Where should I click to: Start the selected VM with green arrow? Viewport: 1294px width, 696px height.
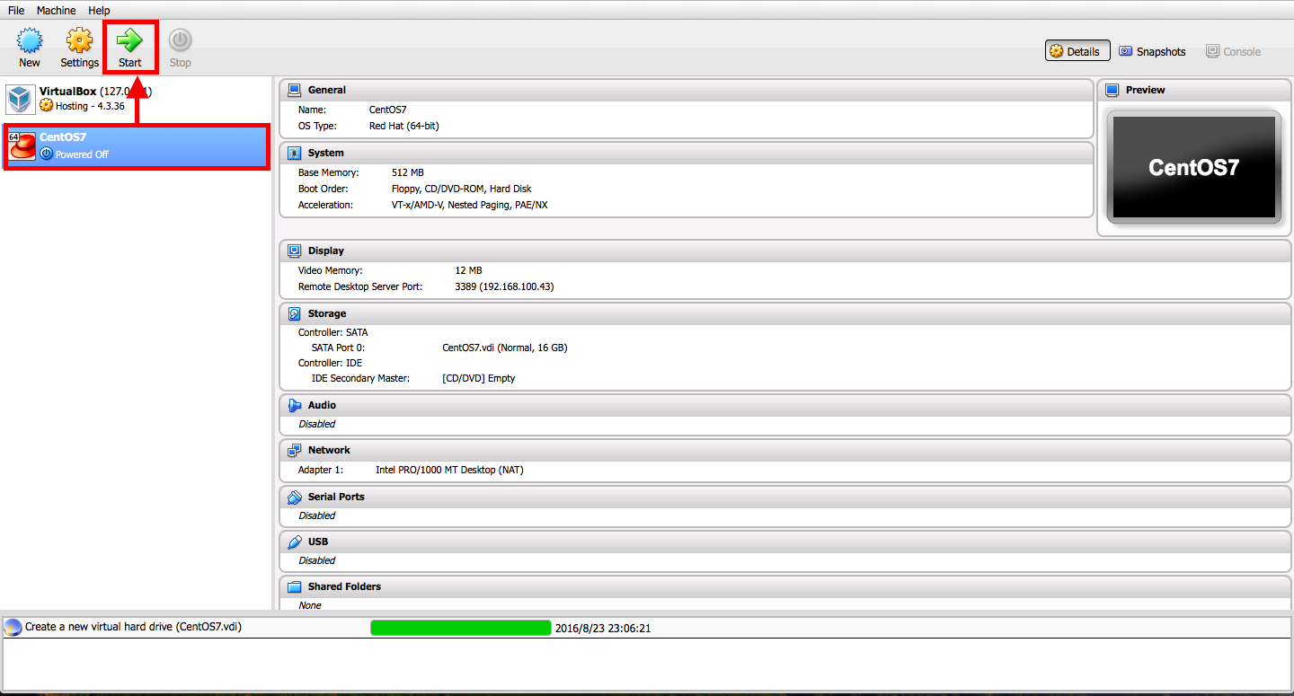[130, 40]
